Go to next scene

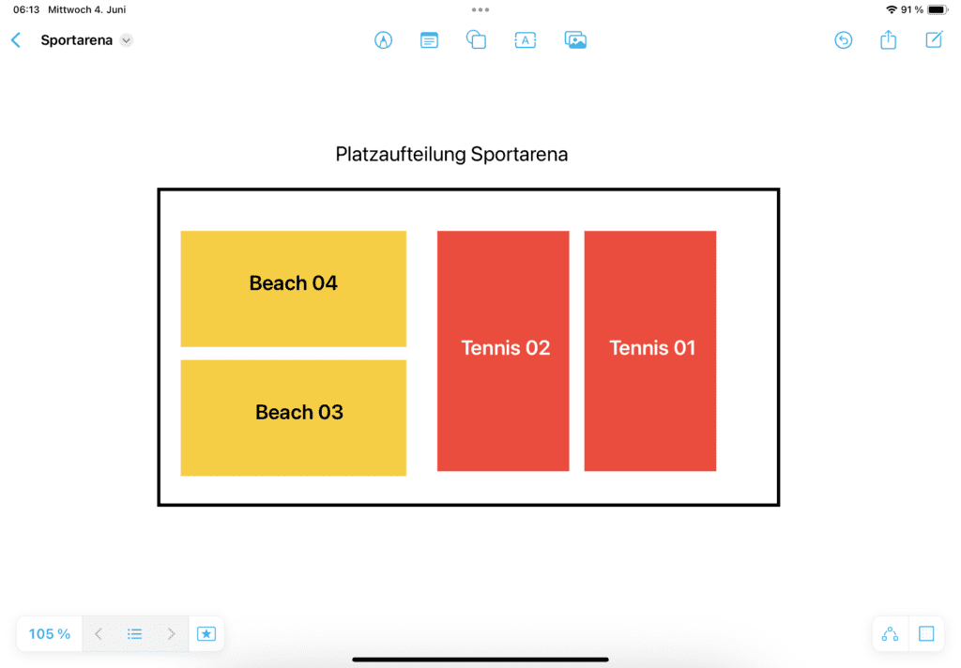[x=171, y=633]
